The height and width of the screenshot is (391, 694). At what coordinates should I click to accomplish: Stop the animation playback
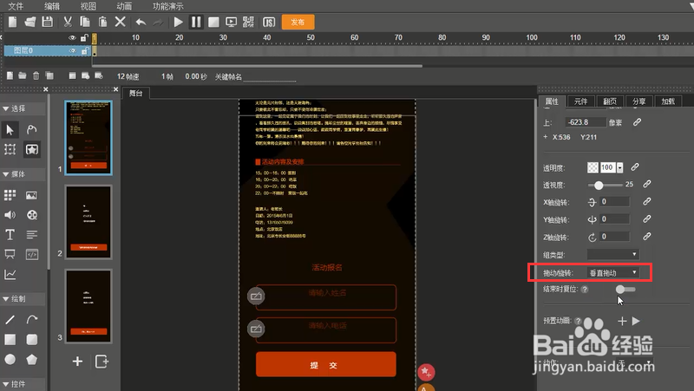[213, 23]
